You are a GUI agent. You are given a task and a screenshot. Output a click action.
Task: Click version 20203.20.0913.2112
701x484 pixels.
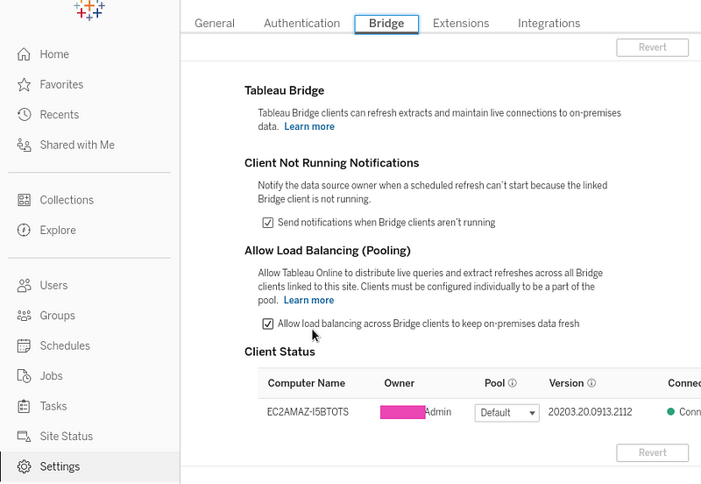click(590, 412)
